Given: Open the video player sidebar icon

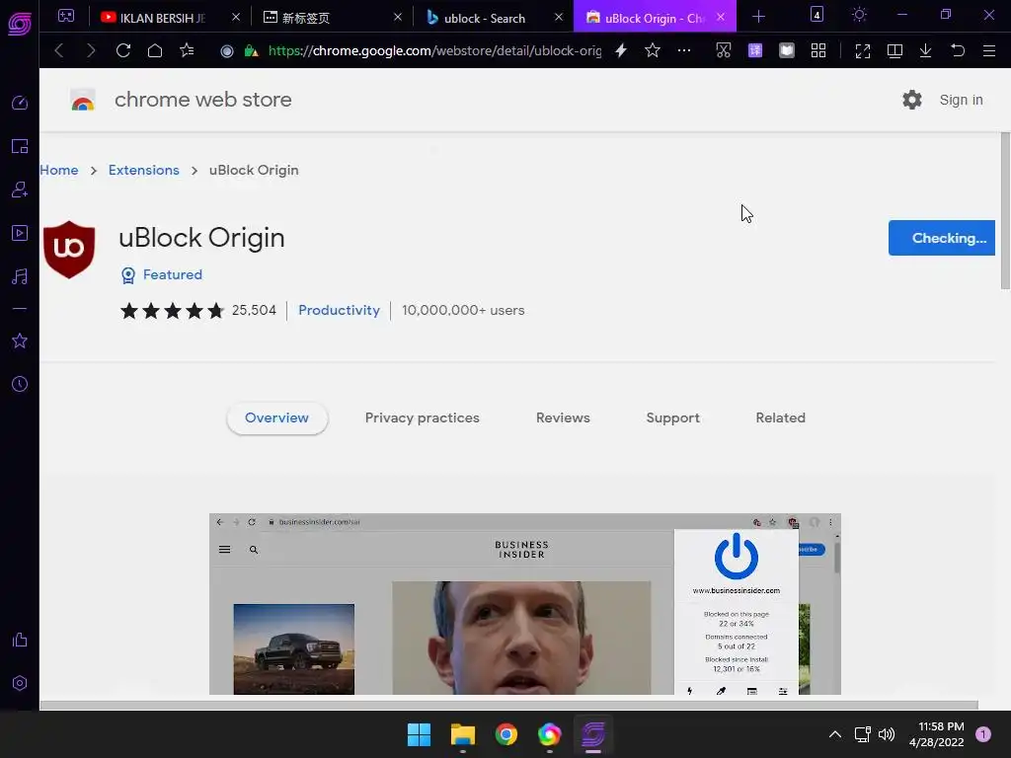Looking at the screenshot, I should (x=20, y=233).
